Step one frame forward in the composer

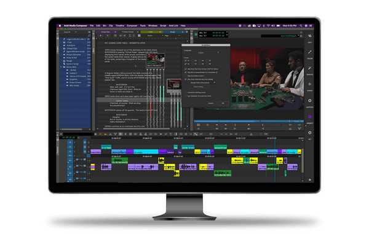tap(226, 125)
